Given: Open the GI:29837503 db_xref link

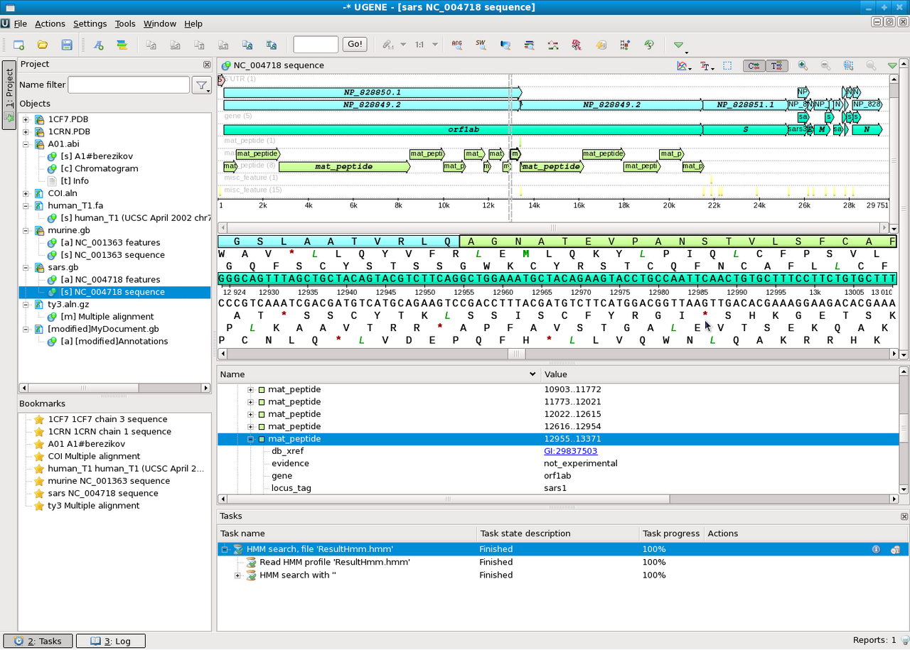Looking at the screenshot, I should [x=571, y=451].
